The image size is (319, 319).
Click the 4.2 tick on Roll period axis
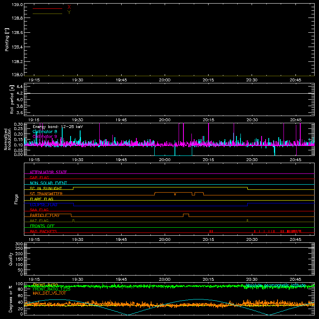pos(20,93)
